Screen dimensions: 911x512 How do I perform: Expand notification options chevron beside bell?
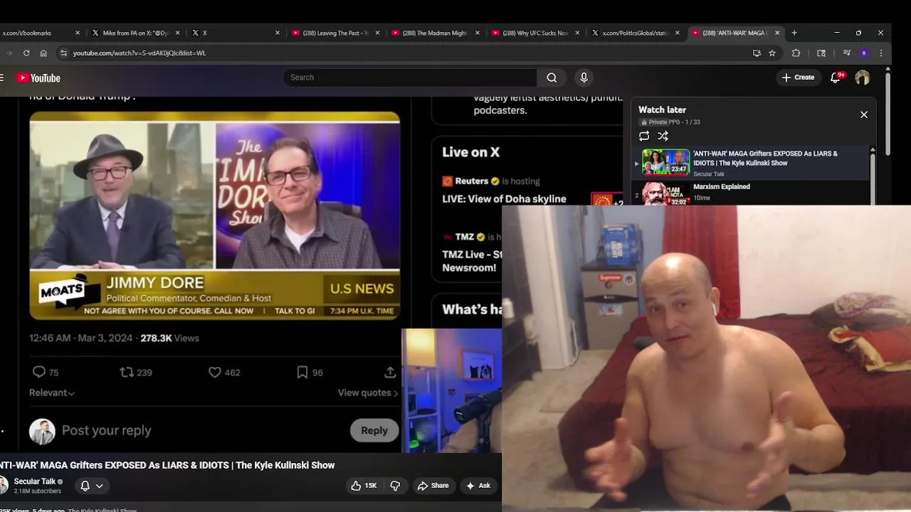point(100,486)
